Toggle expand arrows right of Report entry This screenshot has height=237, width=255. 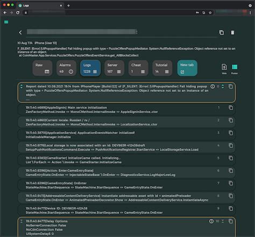(223, 86)
